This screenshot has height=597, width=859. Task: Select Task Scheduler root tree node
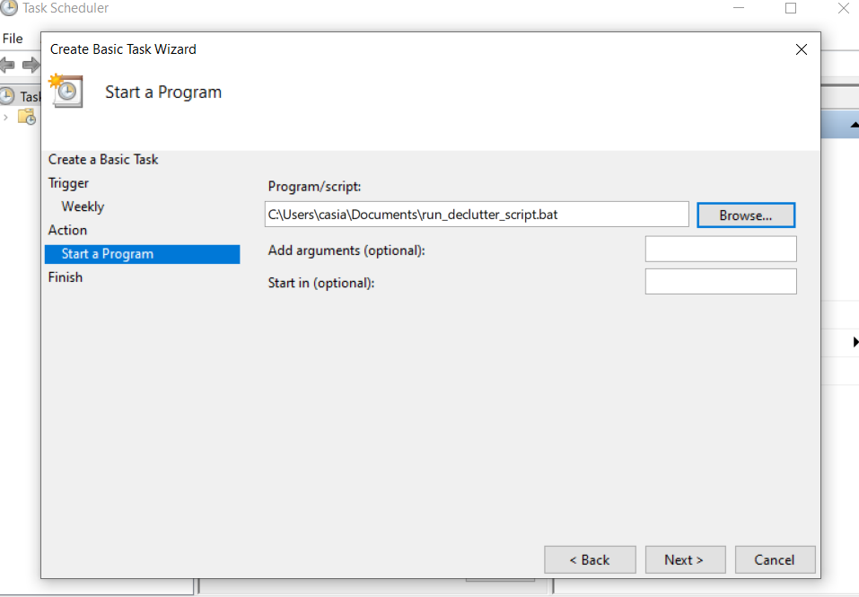(21, 96)
